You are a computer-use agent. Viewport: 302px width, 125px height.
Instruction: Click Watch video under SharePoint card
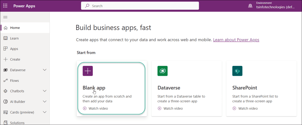[x=248, y=109]
